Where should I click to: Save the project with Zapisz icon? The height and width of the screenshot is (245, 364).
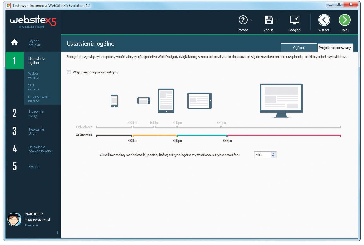[x=269, y=20]
